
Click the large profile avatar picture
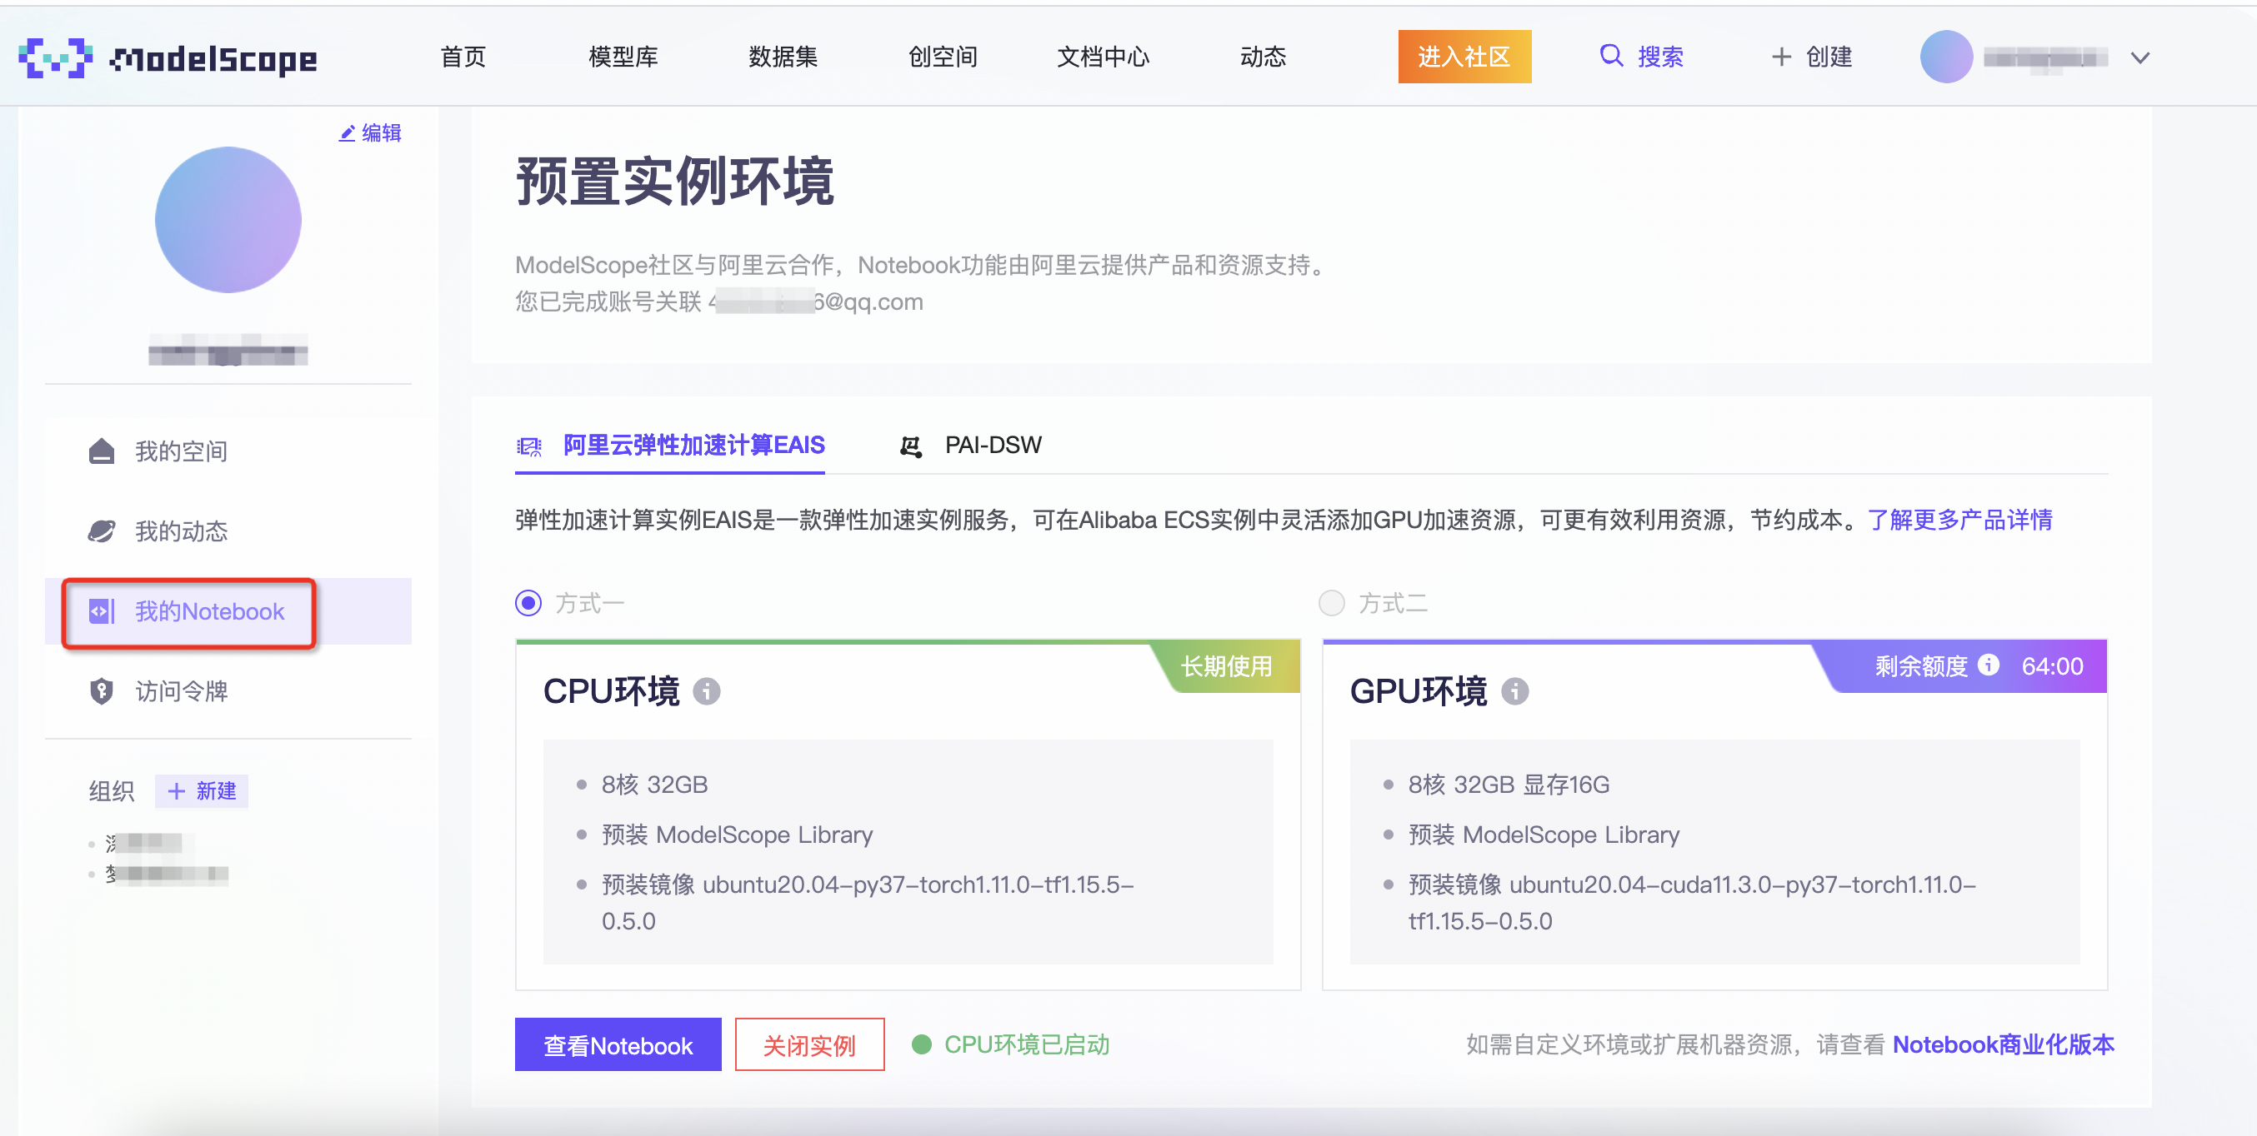(x=228, y=220)
